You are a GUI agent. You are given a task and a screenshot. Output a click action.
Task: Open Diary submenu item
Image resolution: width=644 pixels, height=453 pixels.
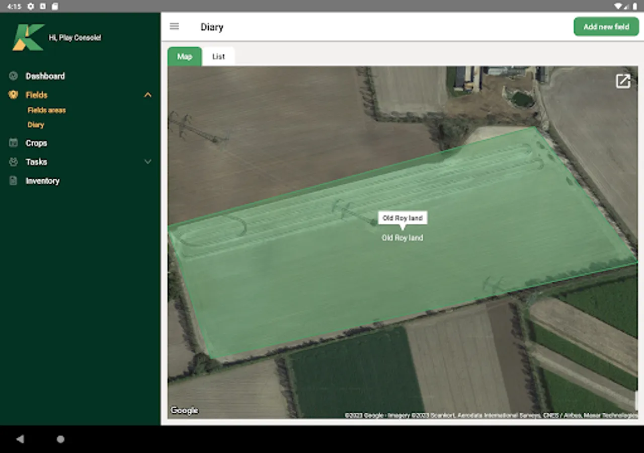[x=36, y=124]
